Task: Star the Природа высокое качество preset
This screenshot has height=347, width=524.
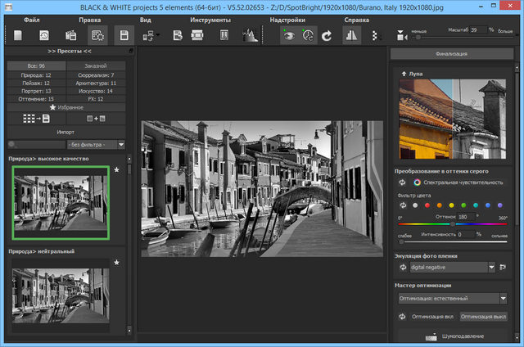Action: 116,170
